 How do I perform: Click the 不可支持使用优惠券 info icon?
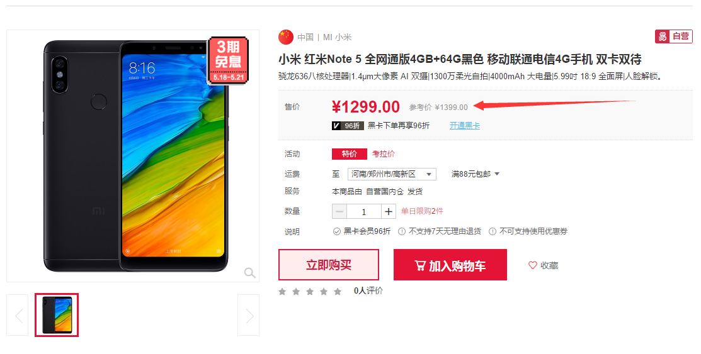[493, 231]
